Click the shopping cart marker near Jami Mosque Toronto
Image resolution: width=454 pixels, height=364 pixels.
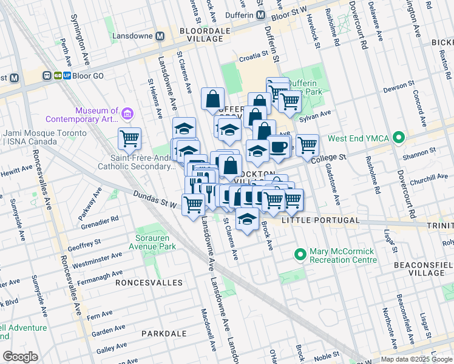click(129, 139)
